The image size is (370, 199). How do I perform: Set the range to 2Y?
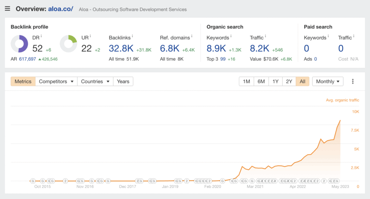289,81
